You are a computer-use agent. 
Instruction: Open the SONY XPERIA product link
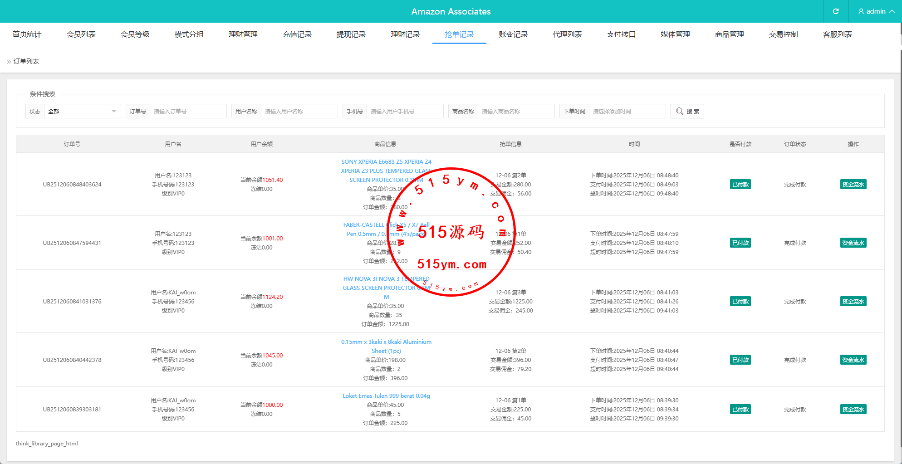pyautogui.click(x=386, y=162)
